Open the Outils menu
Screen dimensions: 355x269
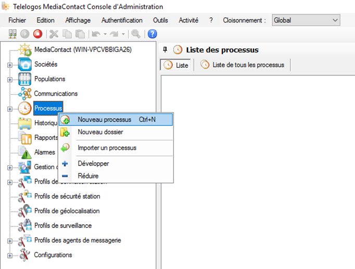(x=160, y=20)
